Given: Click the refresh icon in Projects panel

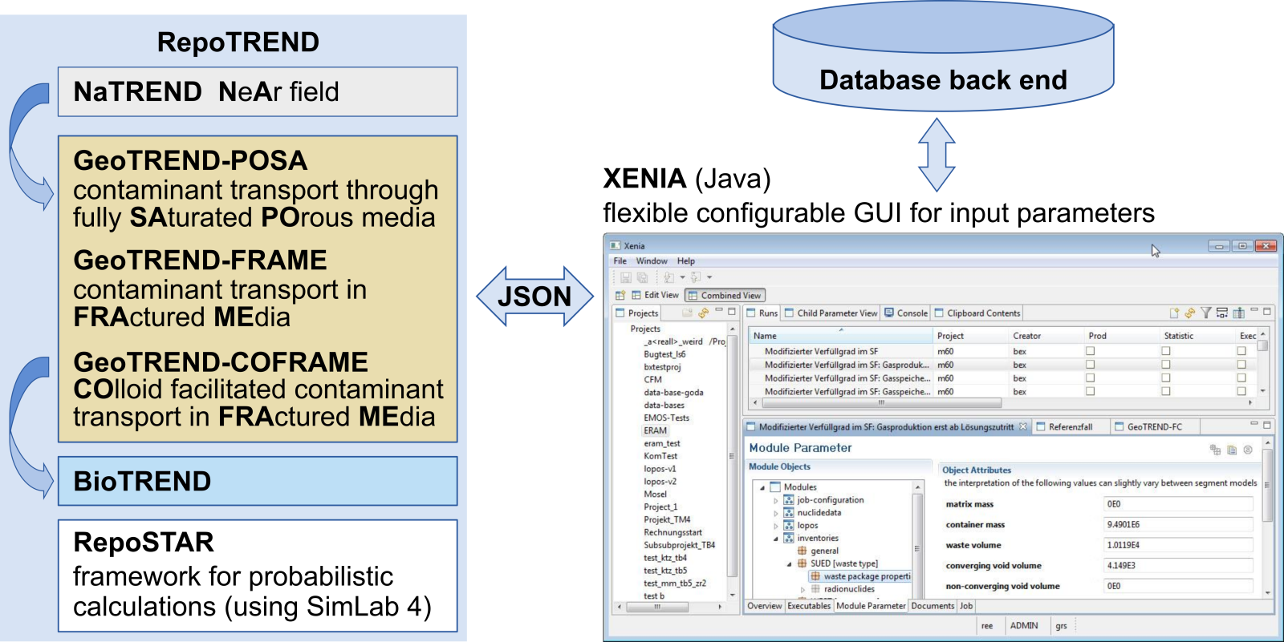Looking at the screenshot, I should point(704,313).
